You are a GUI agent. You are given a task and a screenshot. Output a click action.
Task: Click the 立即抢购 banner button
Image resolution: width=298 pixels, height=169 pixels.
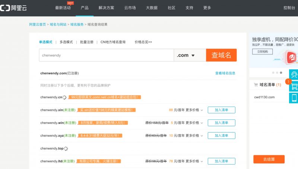click(263, 52)
